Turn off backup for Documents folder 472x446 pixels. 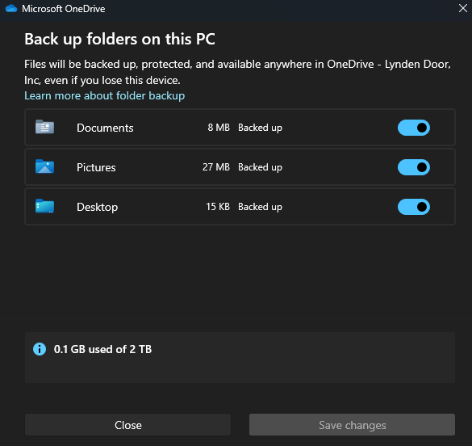click(x=414, y=128)
